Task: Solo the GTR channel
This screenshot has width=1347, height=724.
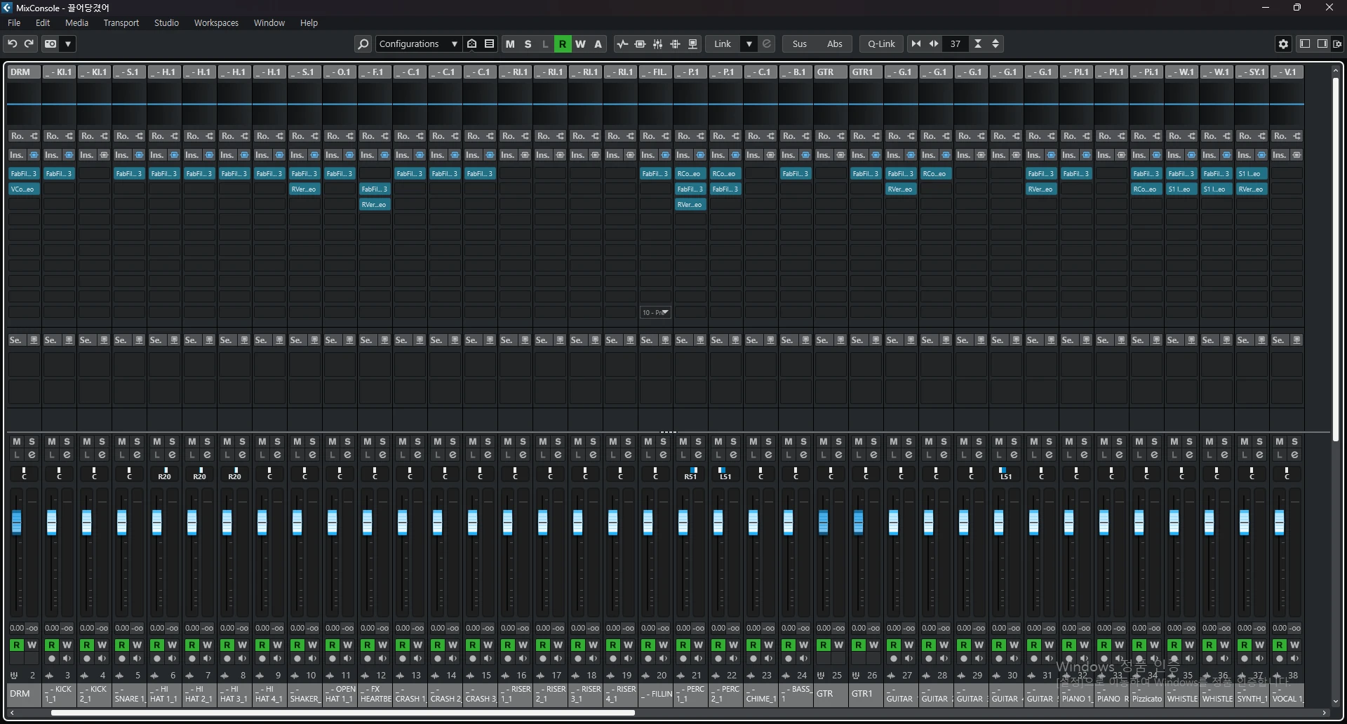Action: (838, 441)
